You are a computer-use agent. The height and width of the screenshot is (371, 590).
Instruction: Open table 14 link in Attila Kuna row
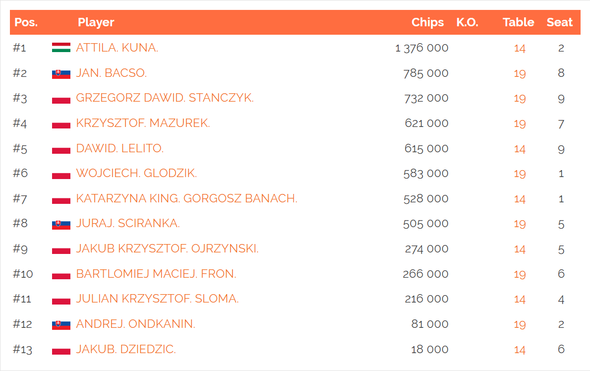click(x=520, y=48)
